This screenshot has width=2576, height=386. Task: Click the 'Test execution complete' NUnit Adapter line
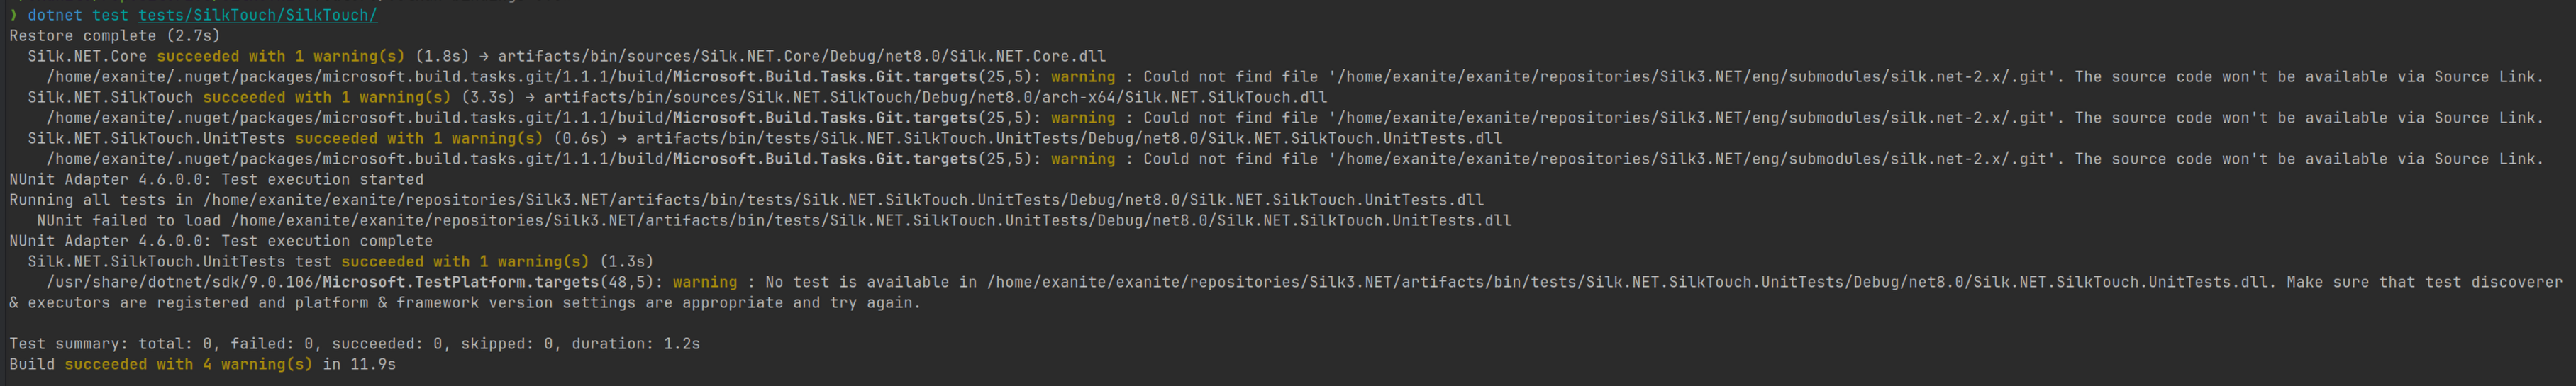coord(221,242)
